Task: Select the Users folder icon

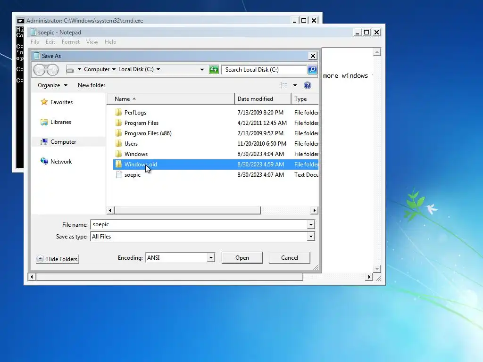Action: coord(118,143)
